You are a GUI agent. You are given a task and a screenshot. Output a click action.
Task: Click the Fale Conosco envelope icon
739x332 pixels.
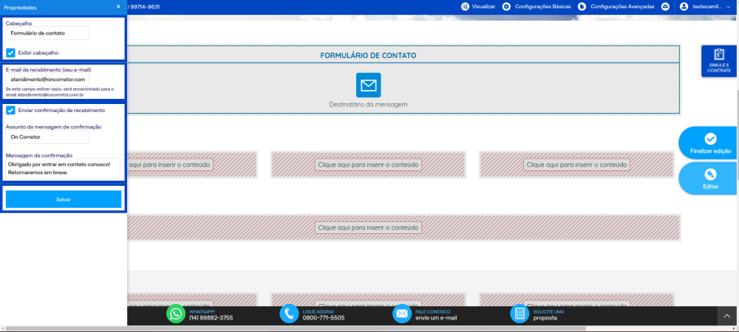[x=402, y=314]
